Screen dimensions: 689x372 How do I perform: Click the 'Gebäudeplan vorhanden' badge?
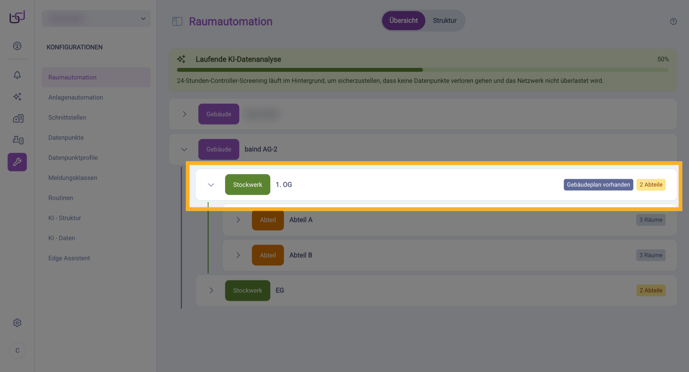click(598, 185)
